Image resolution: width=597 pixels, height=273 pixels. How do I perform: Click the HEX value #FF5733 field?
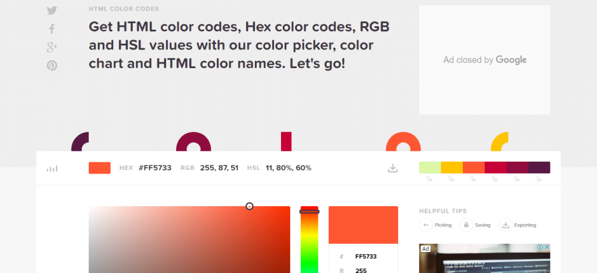tap(155, 168)
